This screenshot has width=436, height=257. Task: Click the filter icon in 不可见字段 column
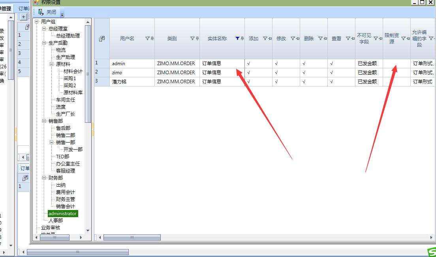[376, 39]
